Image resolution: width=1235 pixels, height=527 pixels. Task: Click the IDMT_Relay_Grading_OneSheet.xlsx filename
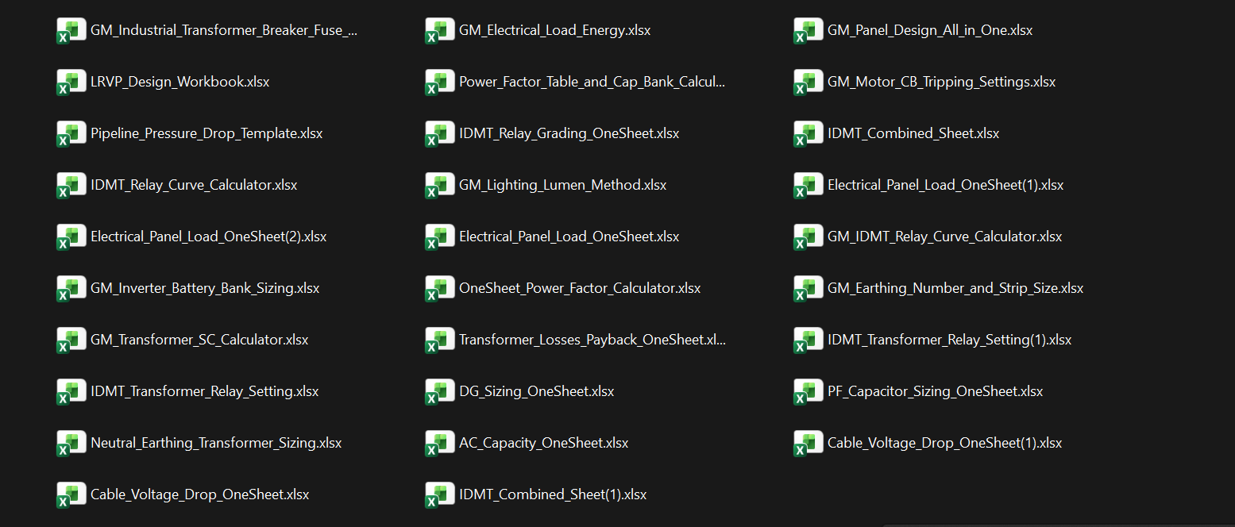(x=569, y=133)
